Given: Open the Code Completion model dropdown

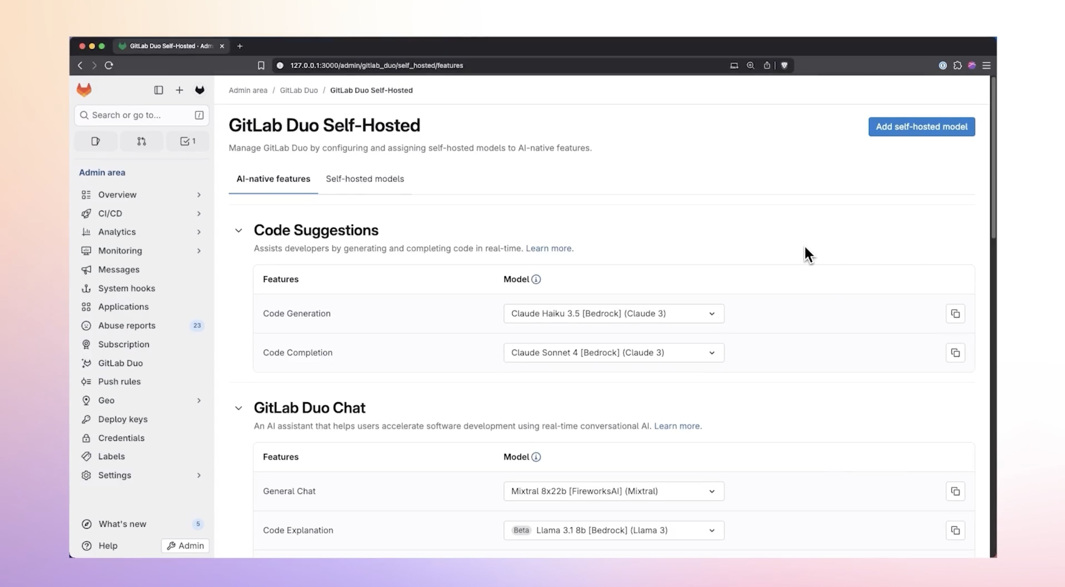Looking at the screenshot, I should (x=614, y=353).
